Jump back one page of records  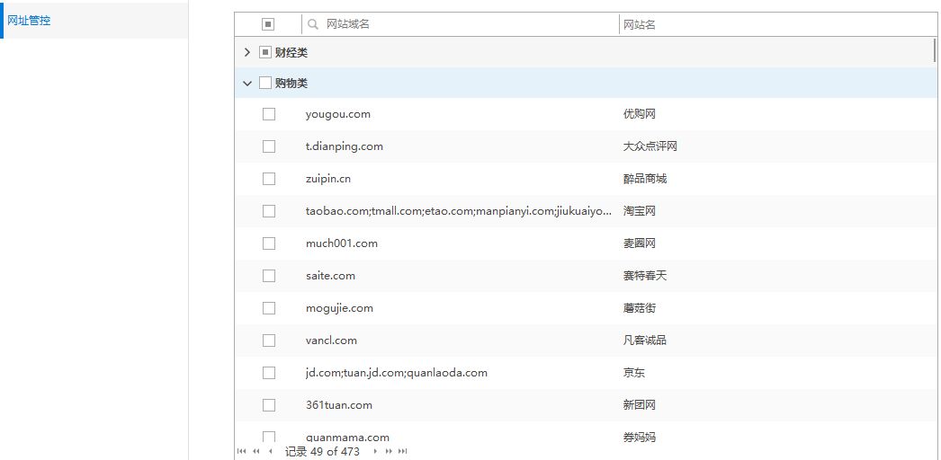point(256,451)
